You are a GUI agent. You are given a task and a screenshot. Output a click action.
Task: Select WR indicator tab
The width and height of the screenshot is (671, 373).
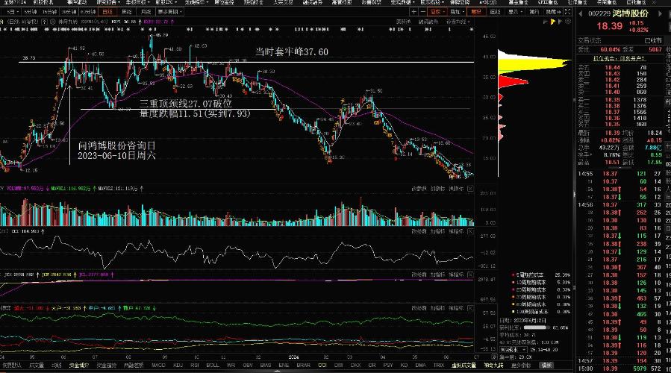coord(231,366)
